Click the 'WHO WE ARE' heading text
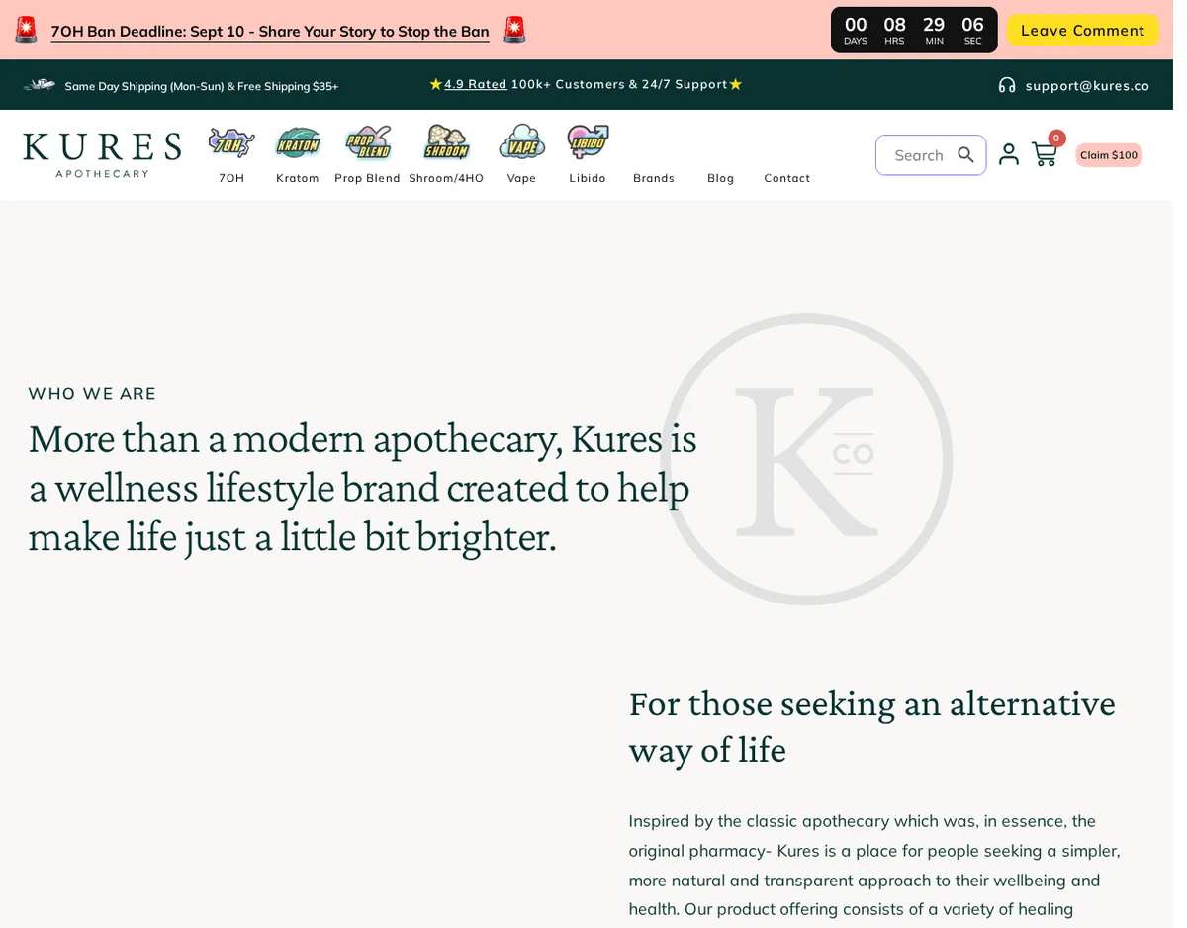The width and height of the screenshot is (1187, 928). (x=92, y=394)
